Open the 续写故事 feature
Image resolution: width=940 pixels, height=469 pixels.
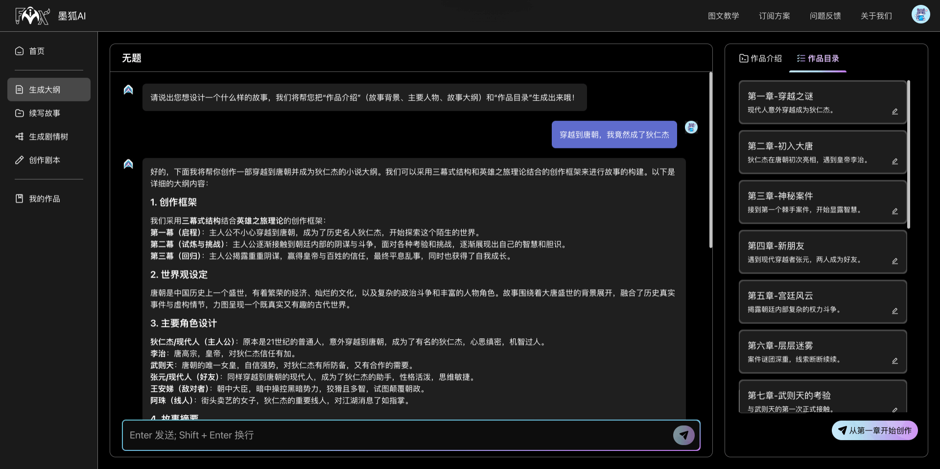click(44, 113)
